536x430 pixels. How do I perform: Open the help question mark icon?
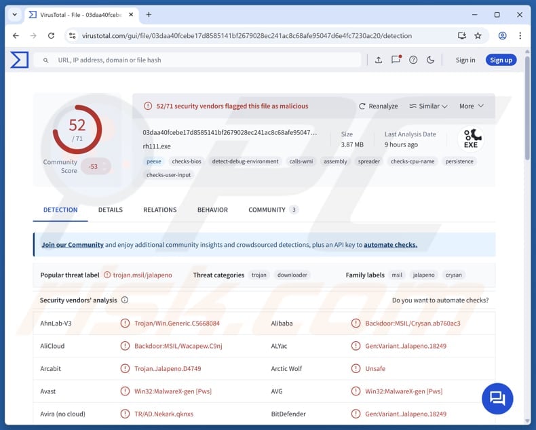[x=413, y=60]
